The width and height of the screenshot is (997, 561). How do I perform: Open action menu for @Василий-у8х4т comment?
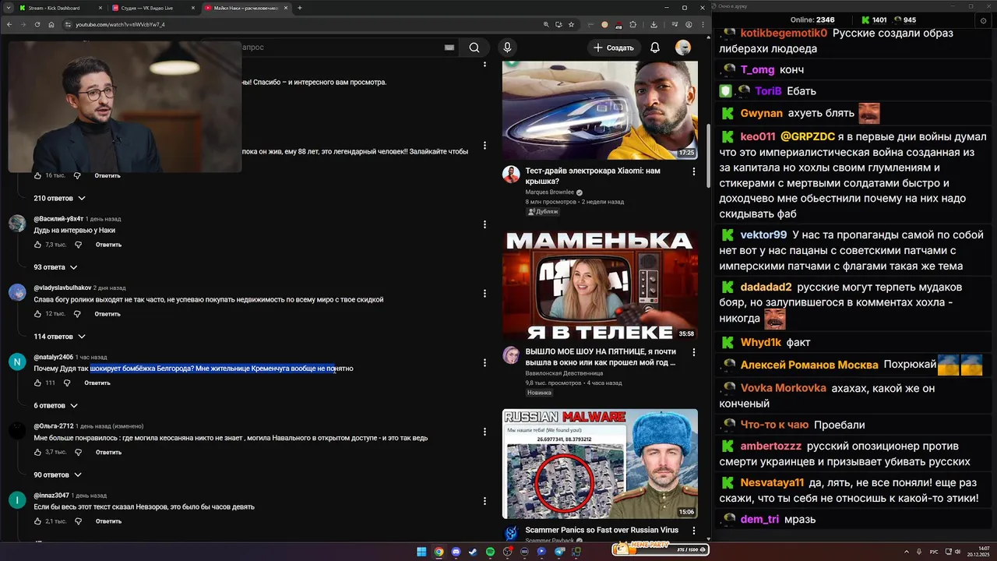tap(484, 224)
